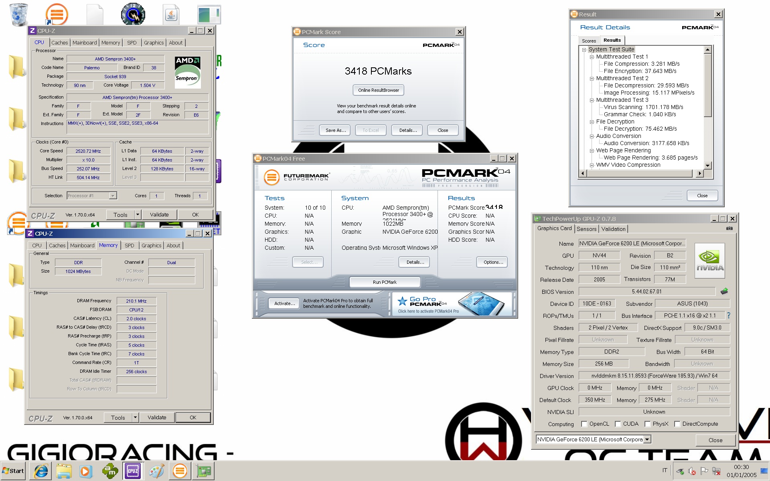Screen dimensions: 770x481
Task: Collapse Multithreaded Test 2 node
Action: 592,79
